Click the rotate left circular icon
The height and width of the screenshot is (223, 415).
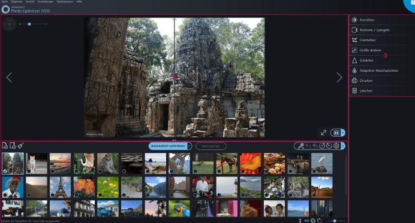tap(322, 146)
